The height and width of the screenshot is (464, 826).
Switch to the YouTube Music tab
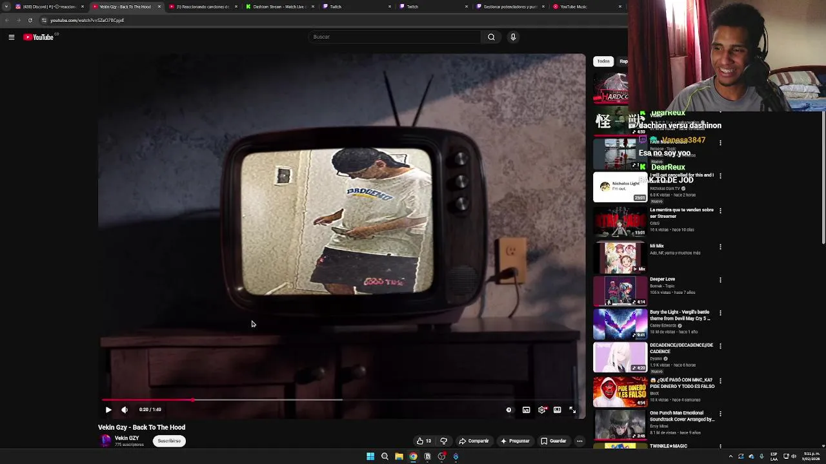(587, 6)
